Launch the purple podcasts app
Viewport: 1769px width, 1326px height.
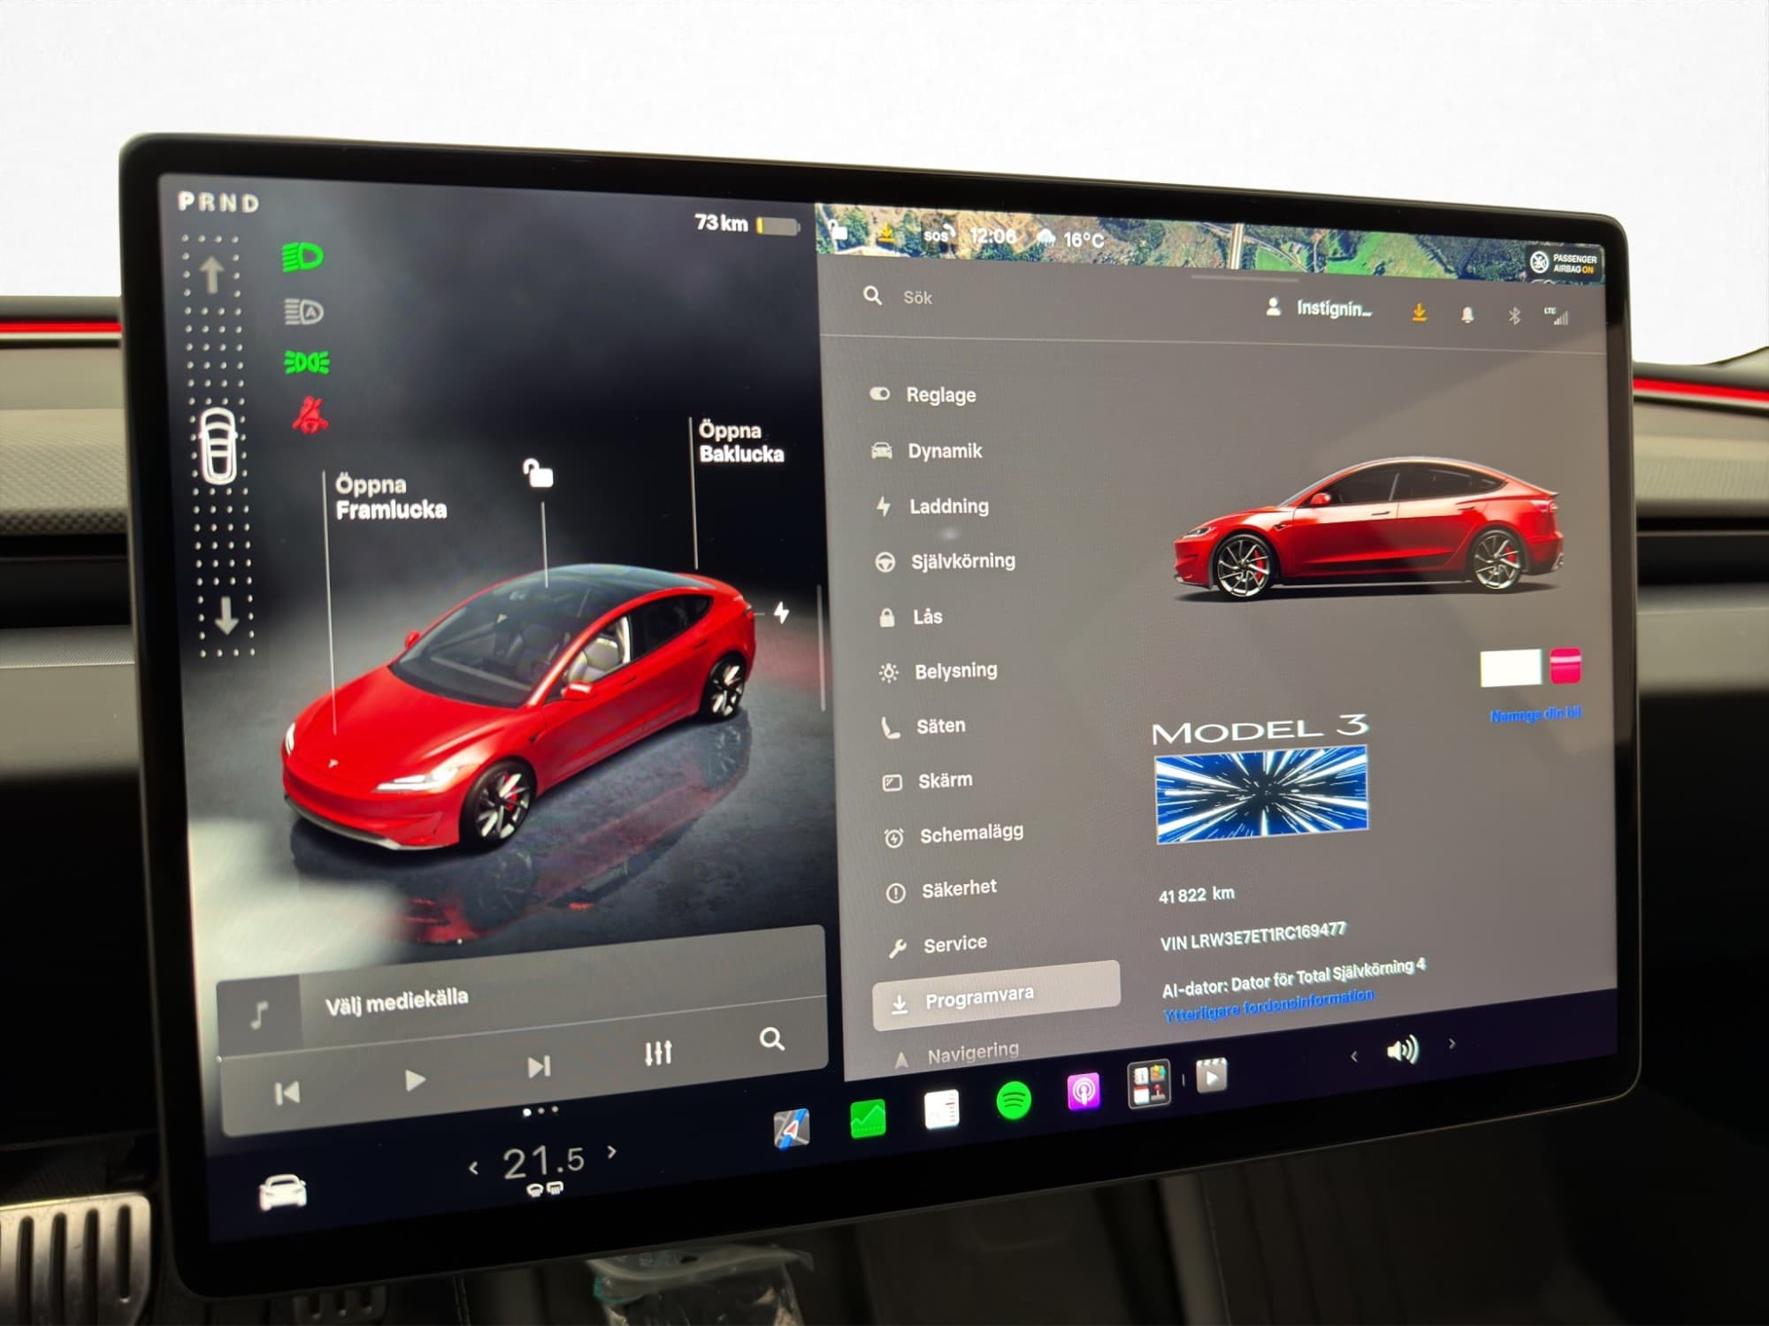pyautogui.click(x=1084, y=1092)
